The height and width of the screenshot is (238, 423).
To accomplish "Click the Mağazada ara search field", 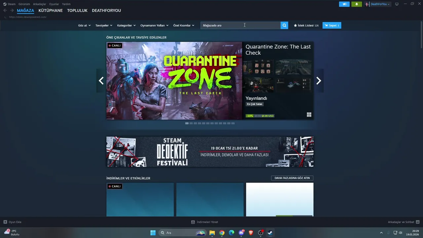I will click(x=240, y=25).
